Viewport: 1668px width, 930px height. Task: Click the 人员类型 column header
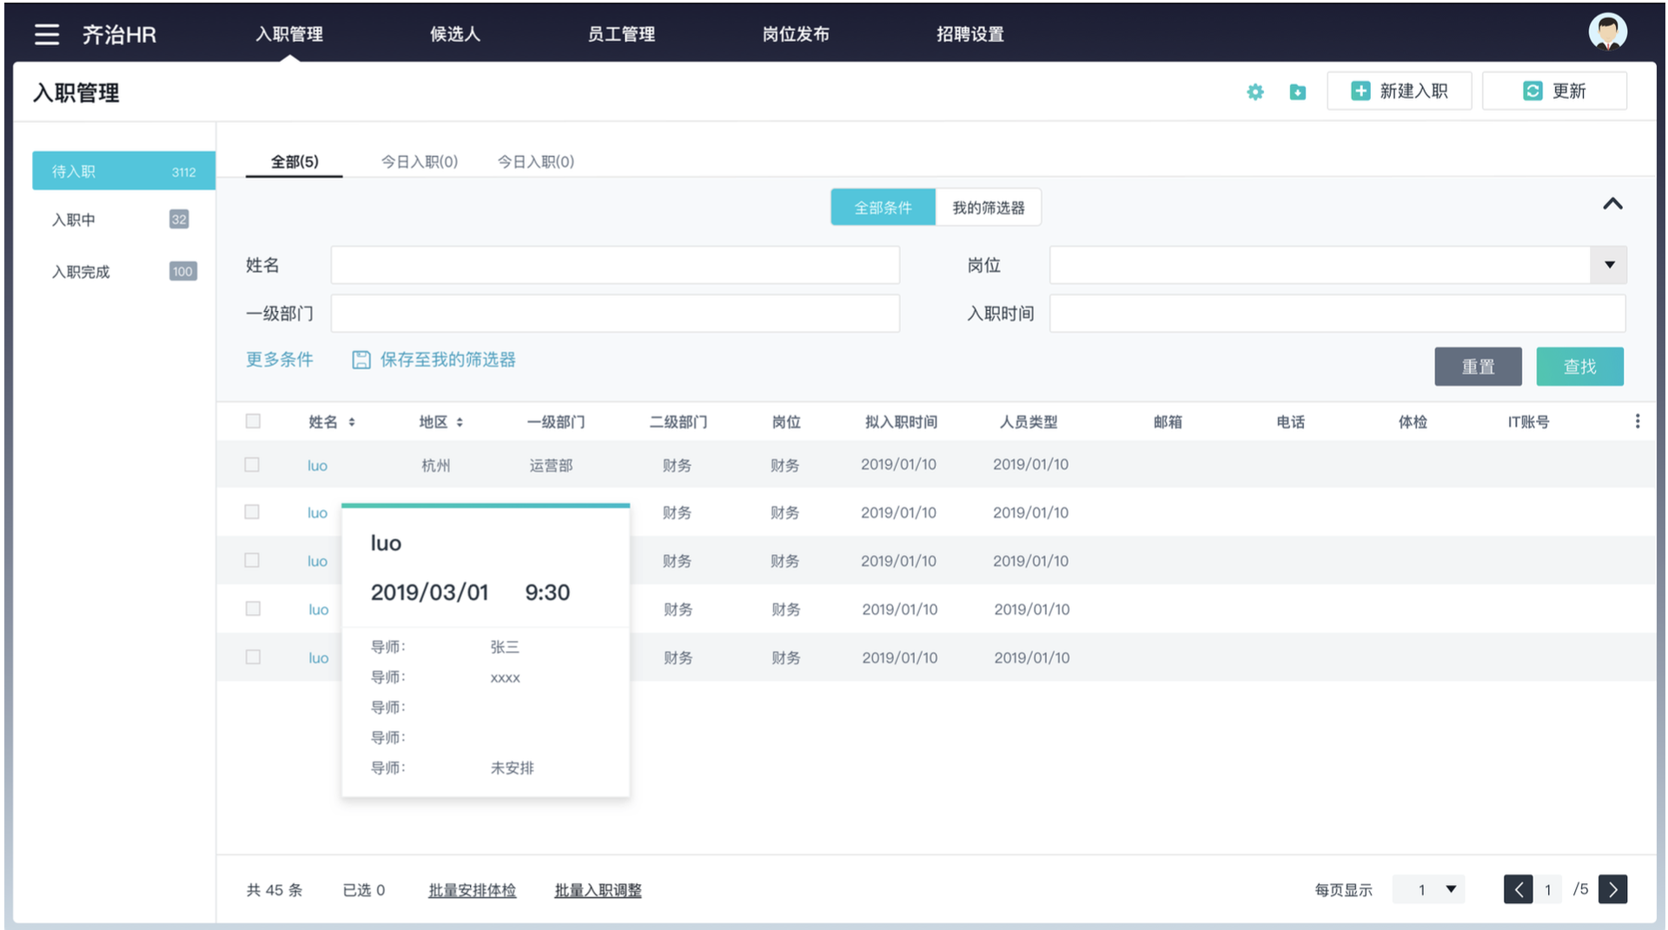click(x=1029, y=422)
